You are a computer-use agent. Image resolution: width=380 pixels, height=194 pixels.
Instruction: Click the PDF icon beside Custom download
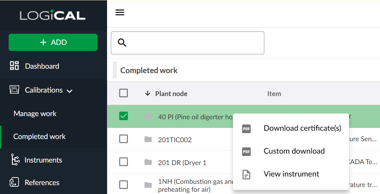[x=246, y=151]
